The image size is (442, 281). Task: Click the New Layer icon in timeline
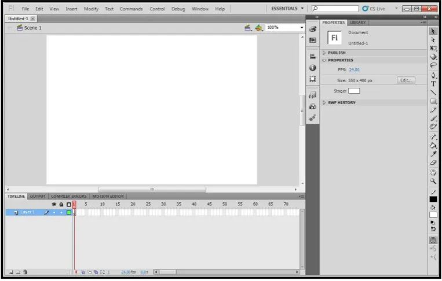point(11,272)
